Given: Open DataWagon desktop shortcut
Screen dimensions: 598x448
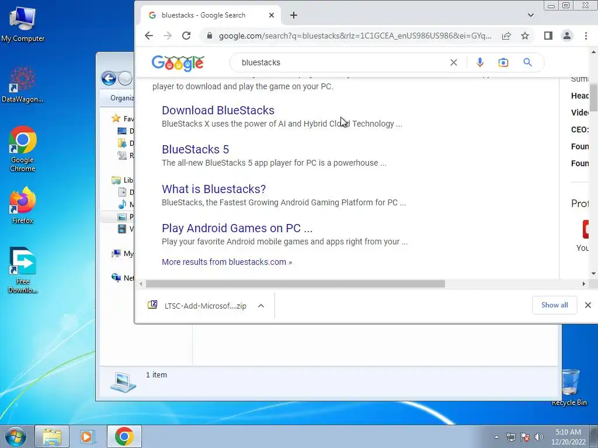Looking at the screenshot, I should click(x=23, y=85).
